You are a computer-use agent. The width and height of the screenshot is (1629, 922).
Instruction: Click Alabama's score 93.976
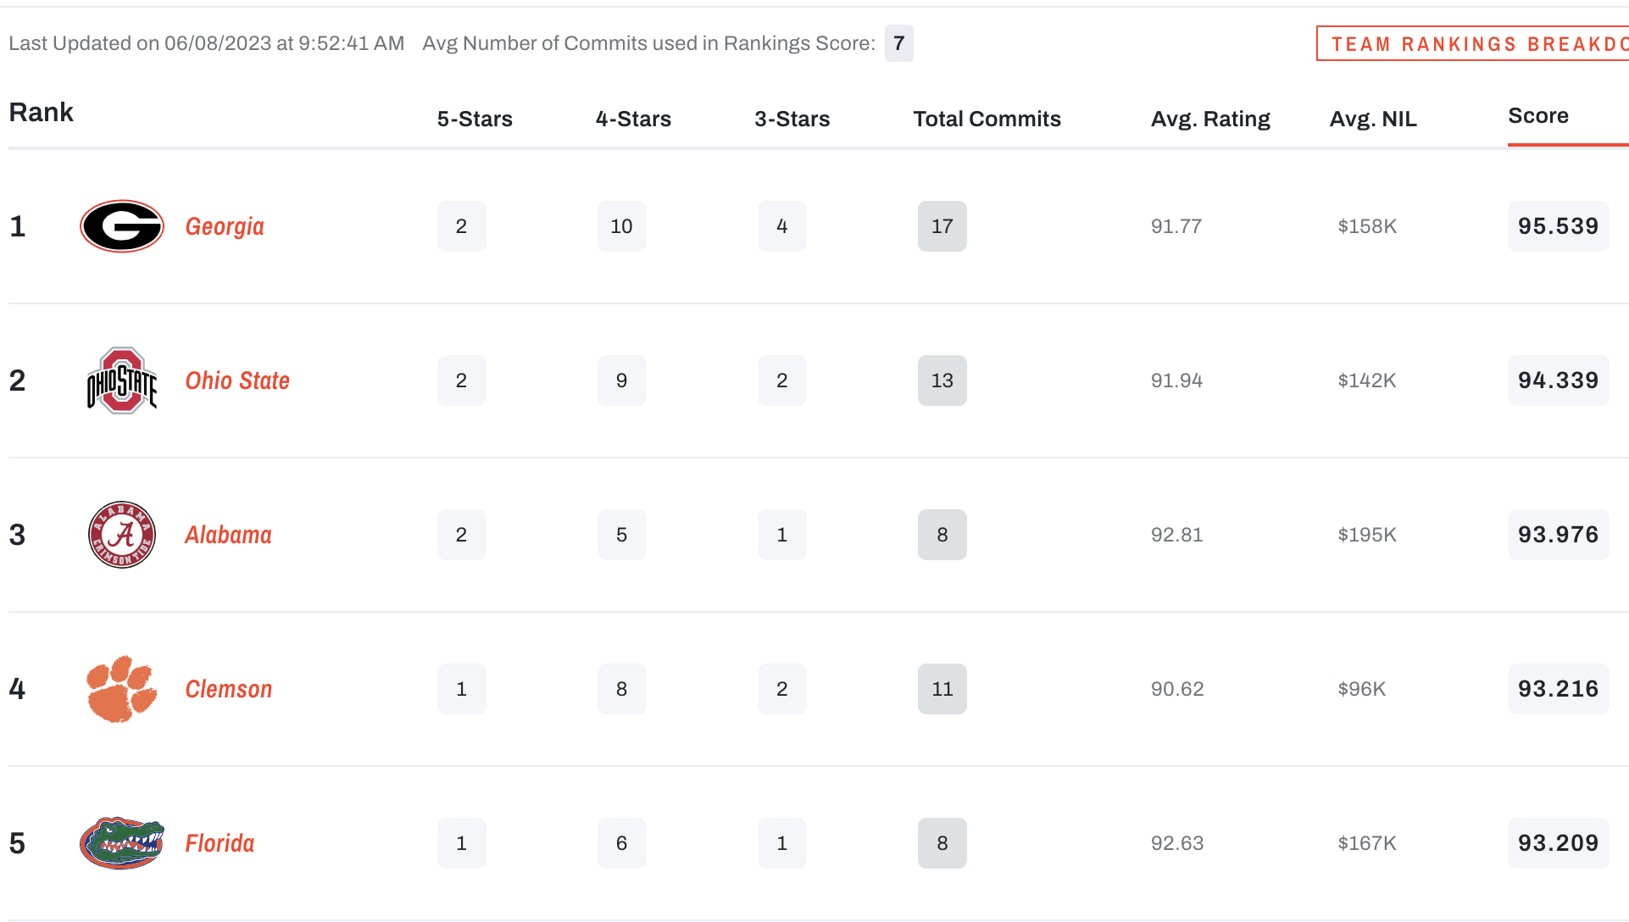(x=1559, y=535)
